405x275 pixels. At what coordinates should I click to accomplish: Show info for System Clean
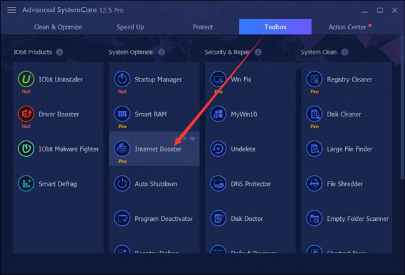coord(345,52)
